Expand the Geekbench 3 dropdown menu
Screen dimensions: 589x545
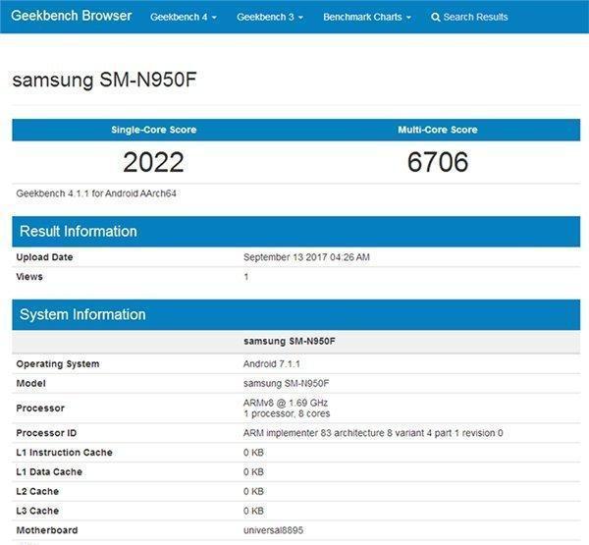[270, 17]
